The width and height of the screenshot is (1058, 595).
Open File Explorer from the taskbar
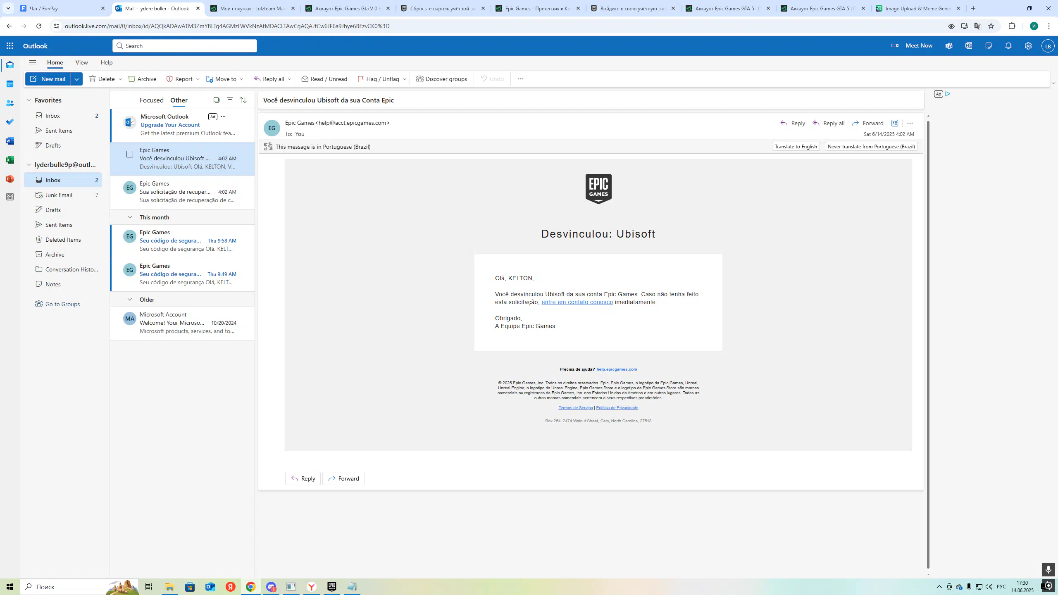pos(170,587)
